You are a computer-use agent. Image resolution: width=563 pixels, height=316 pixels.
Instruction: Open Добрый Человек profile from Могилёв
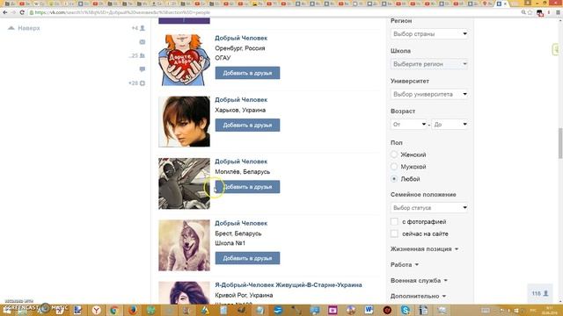tap(241, 162)
